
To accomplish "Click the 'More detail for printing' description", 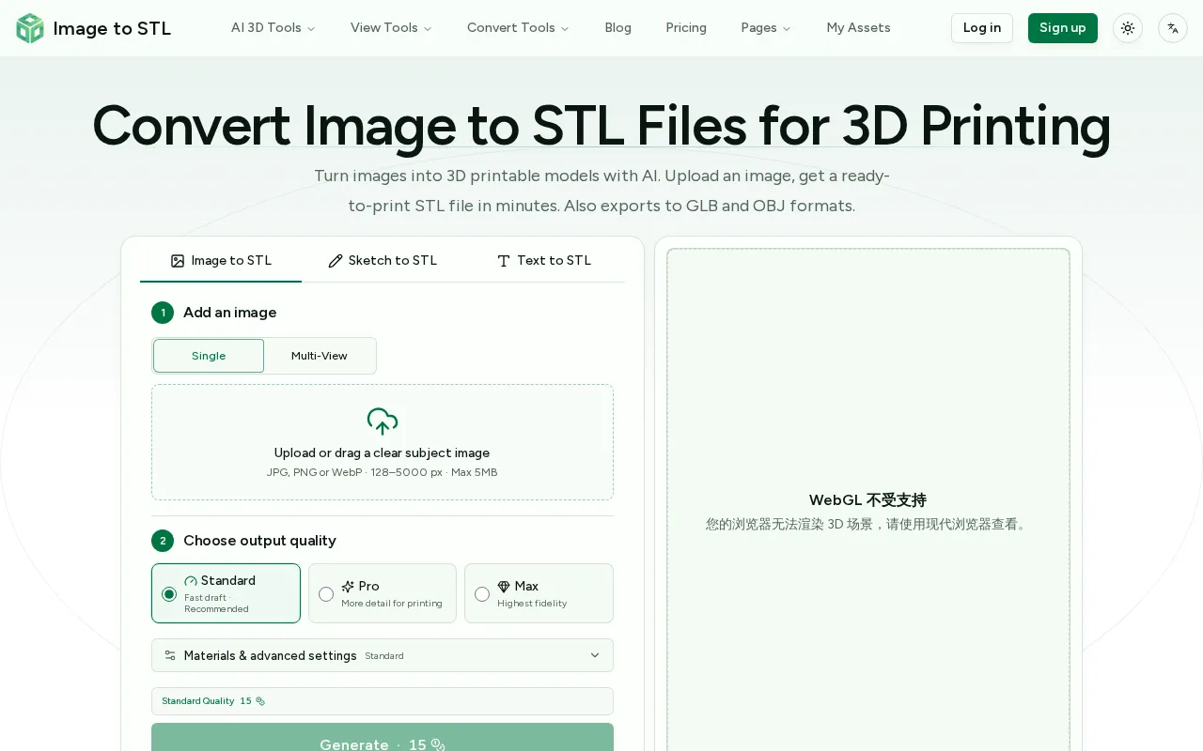I will click(x=392, y=604).
